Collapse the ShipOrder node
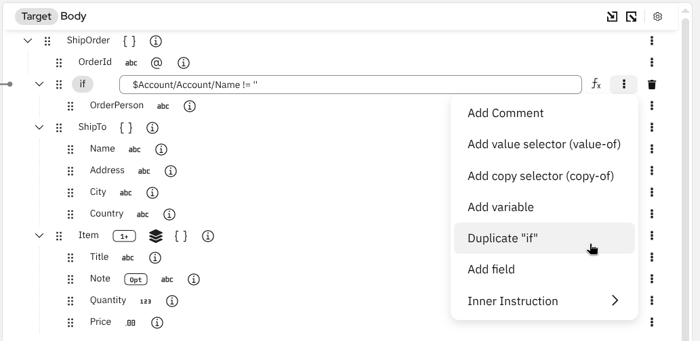Image resolution: width=700 pixels, height=341 pixels. coord(28,41)
